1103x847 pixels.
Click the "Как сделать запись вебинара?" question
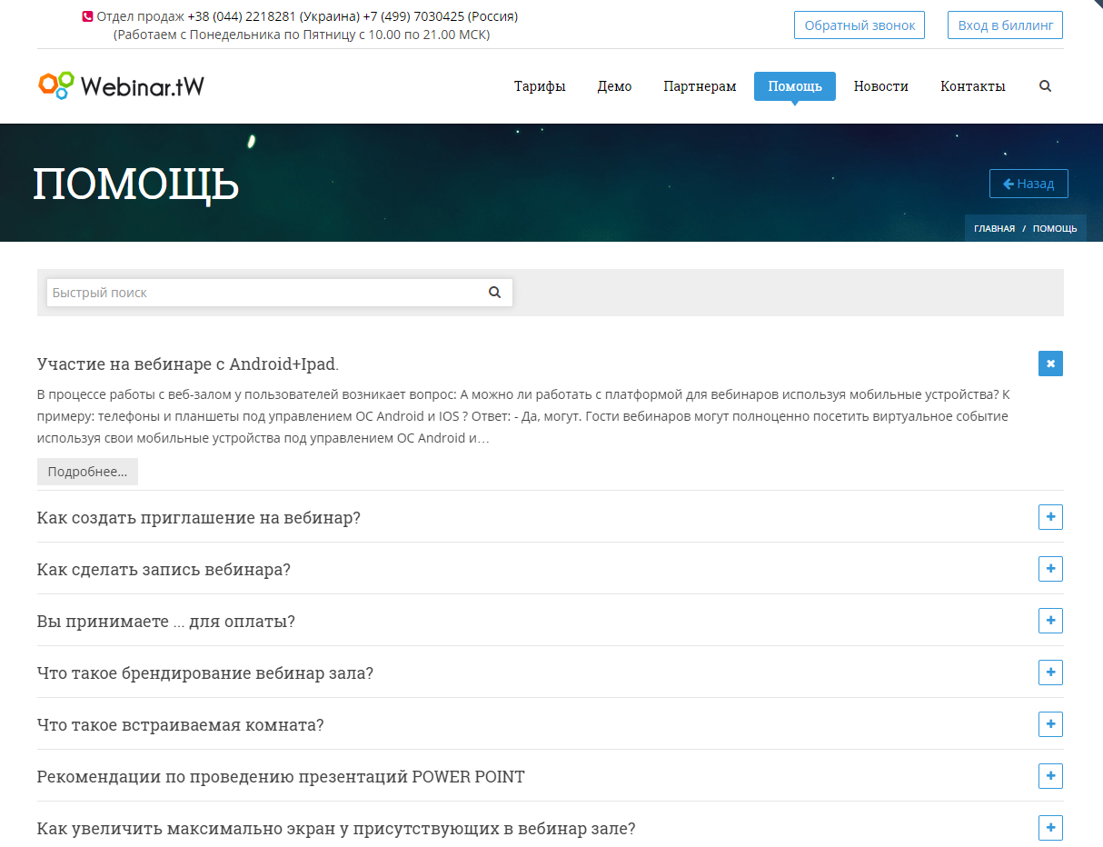164,570
